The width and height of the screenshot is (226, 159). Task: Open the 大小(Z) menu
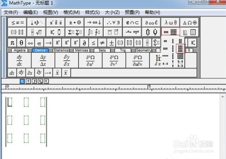click(112, 12)
